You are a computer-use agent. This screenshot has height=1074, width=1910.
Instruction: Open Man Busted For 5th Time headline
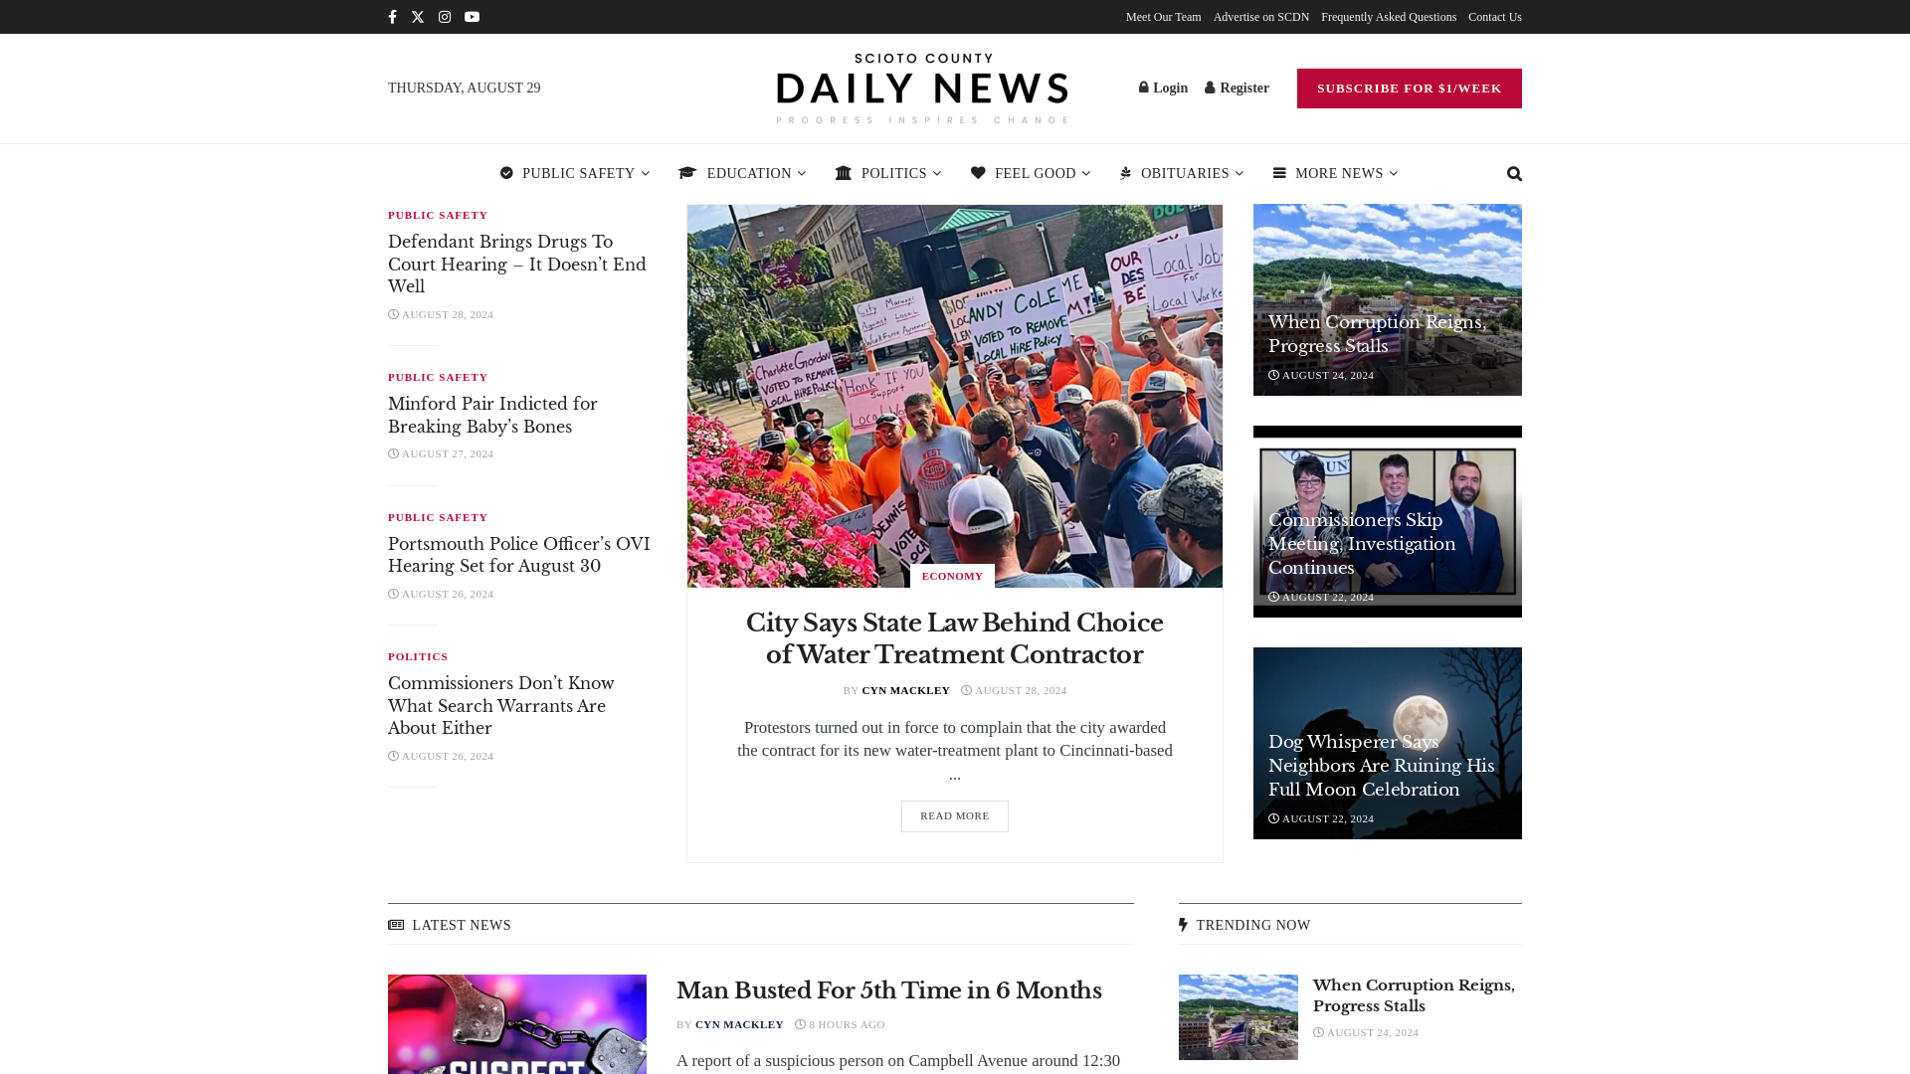tap(889, 991)
